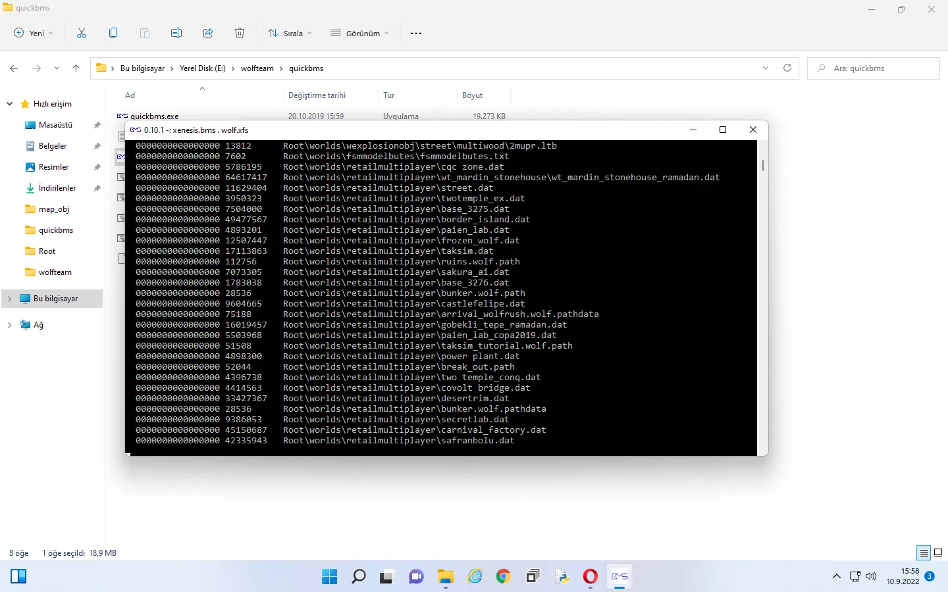
Task: Navigate to wolfteam in address breadcrumb
Action: [257, 68]
